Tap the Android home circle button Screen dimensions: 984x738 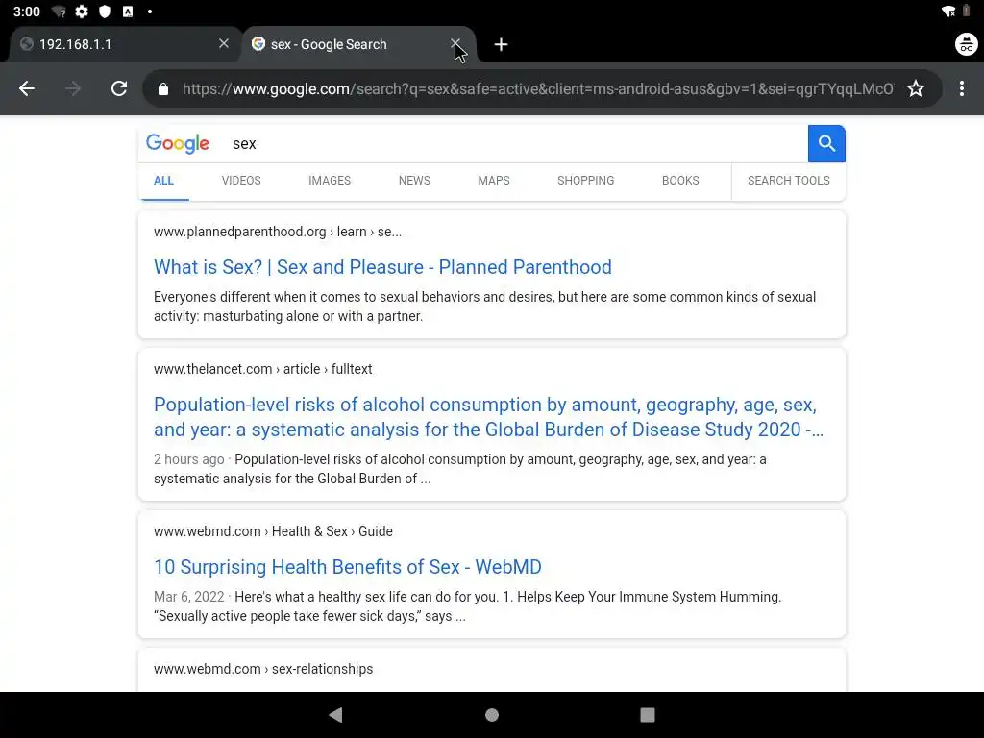(492, 715)
